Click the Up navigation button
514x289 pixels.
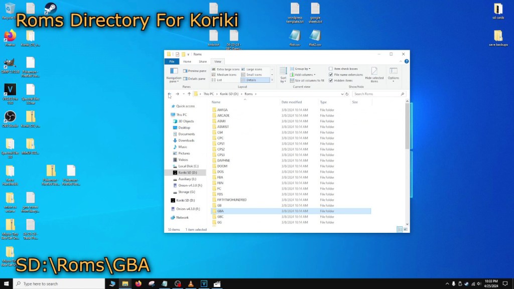pyautogui.click(x=188, y=94)
